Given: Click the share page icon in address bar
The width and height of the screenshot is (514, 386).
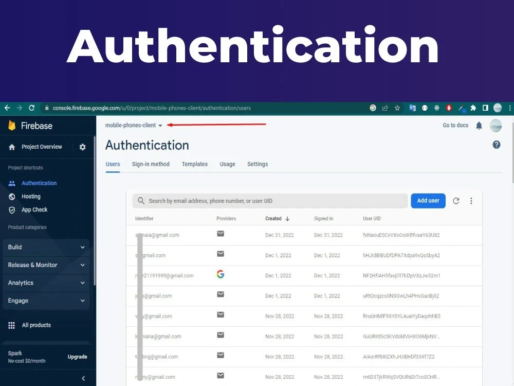Looking at the screenshot, I should tap(385, 108).
